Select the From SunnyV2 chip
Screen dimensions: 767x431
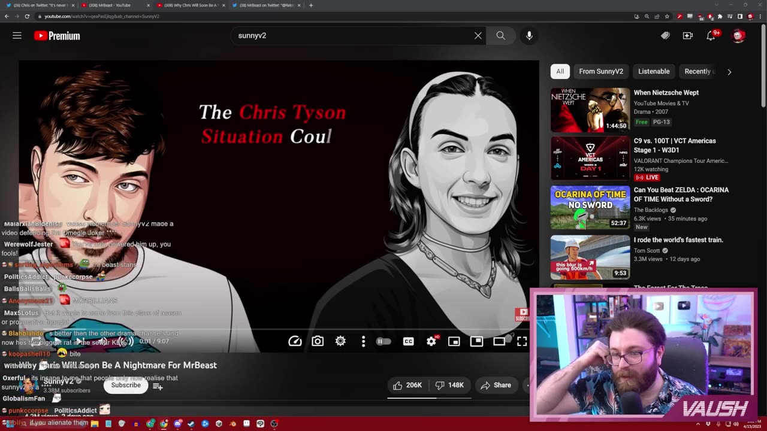(x=601, y=71)
